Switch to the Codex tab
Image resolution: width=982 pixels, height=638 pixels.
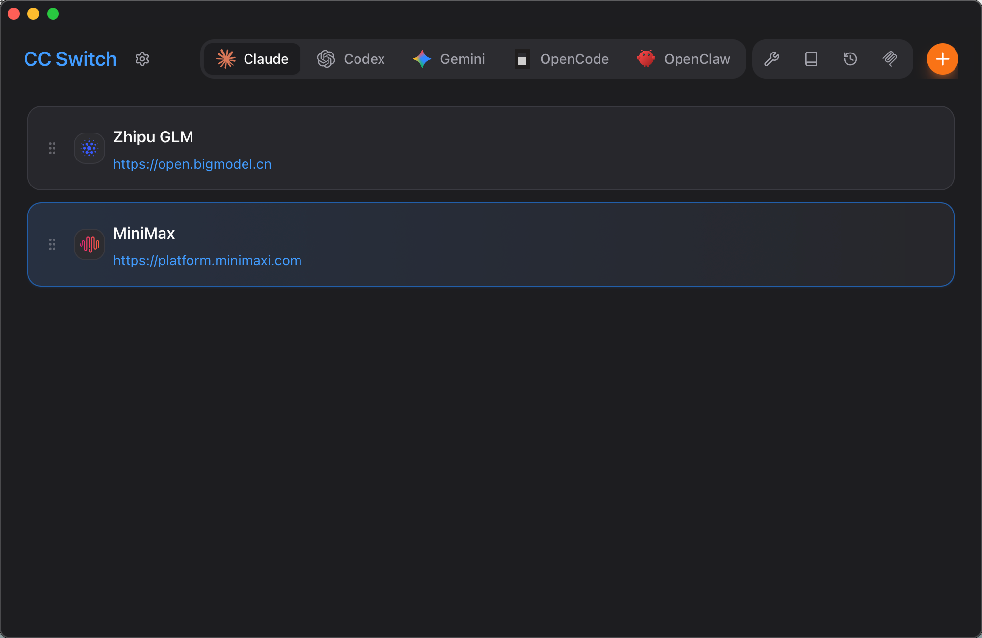[351, 59]
